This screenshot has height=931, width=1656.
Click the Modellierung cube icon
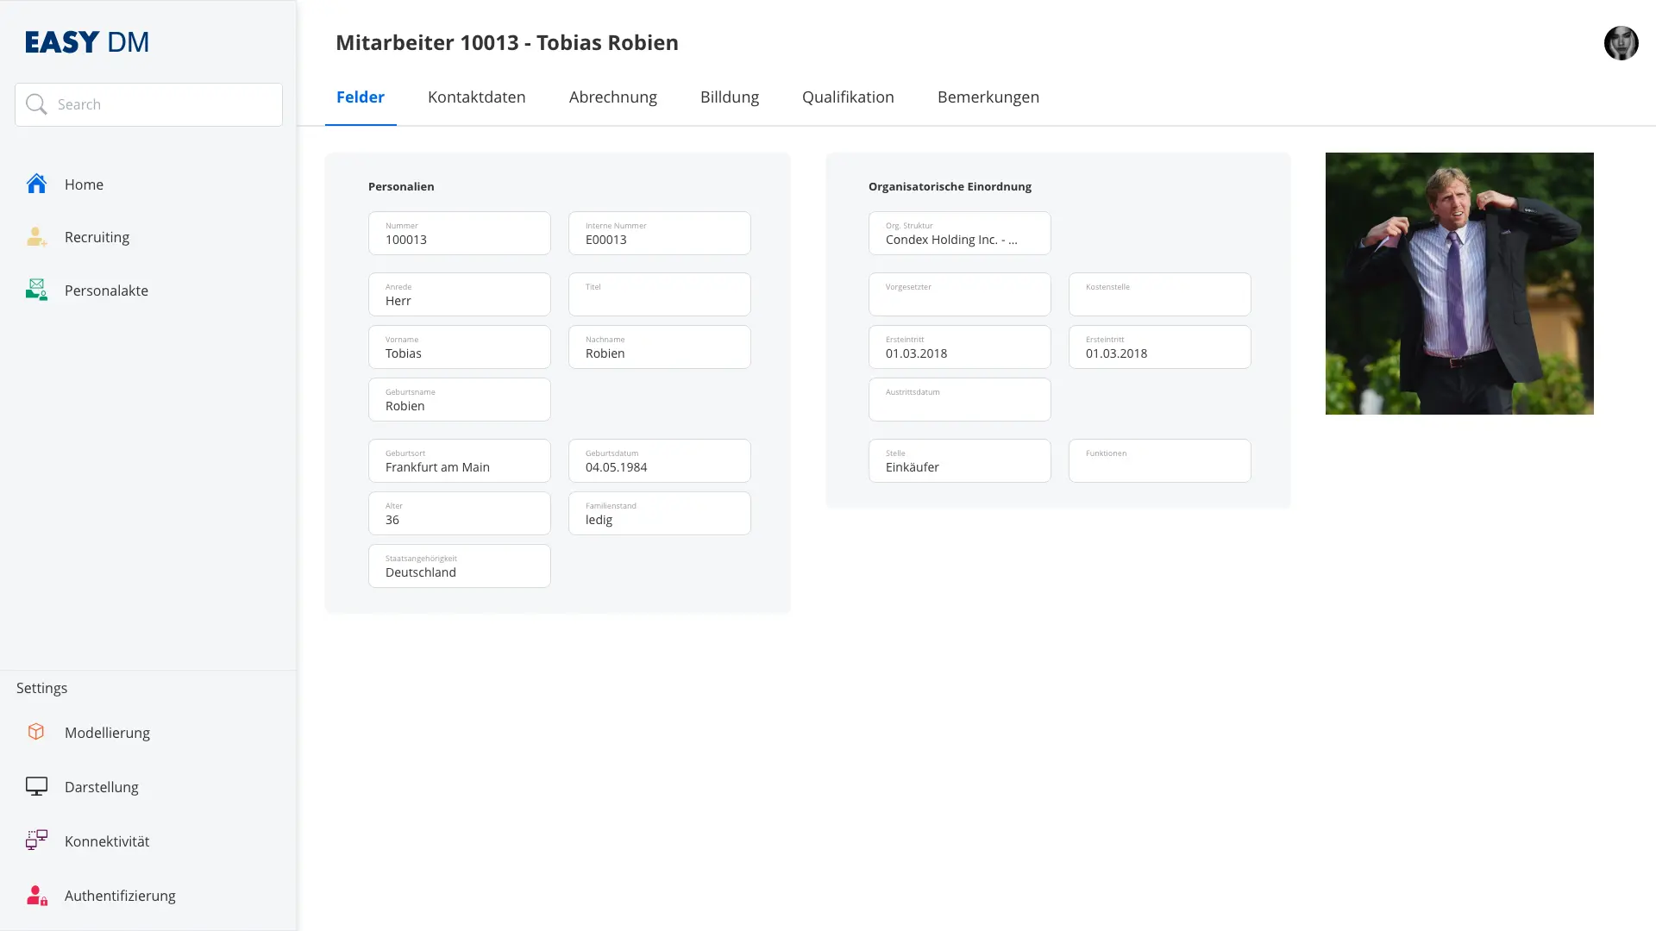(36, 732)
